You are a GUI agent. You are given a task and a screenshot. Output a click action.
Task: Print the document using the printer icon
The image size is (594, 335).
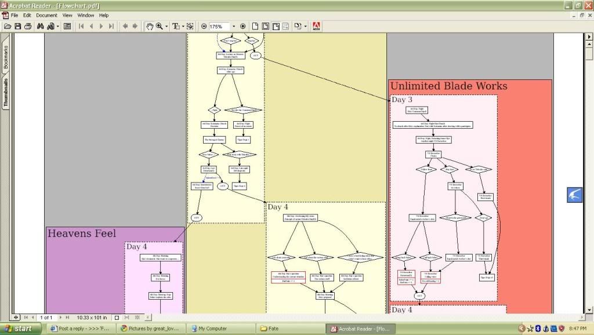click(28, 26)
